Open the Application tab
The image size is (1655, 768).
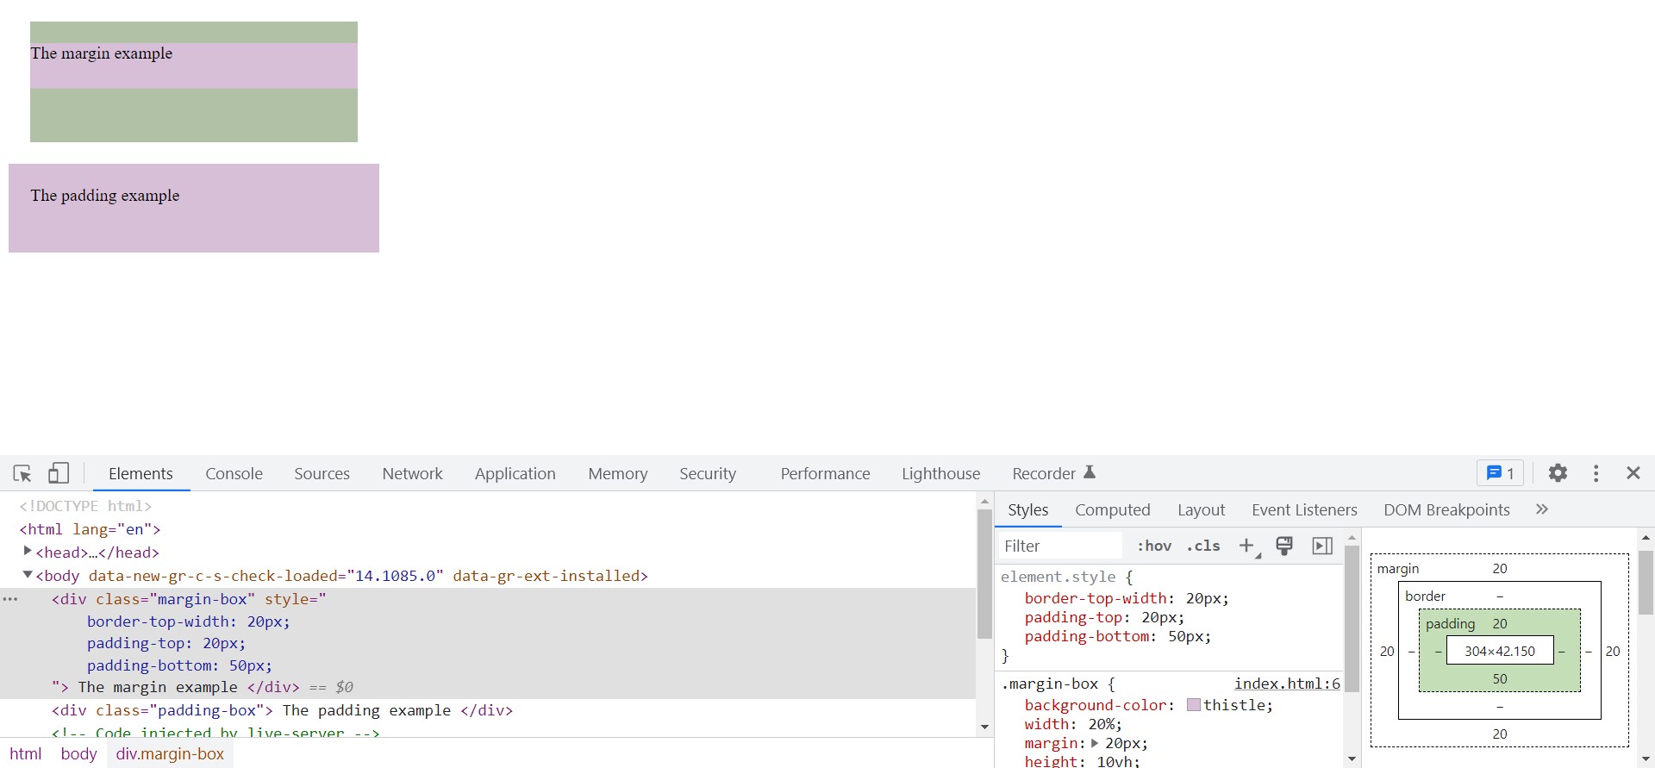click(x=515, y=473)
